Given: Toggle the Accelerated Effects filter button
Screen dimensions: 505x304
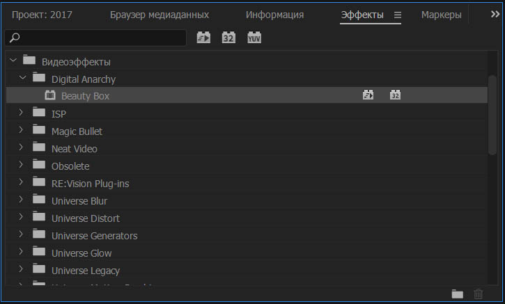Looking at the screenshot, I should coord(203,38).
